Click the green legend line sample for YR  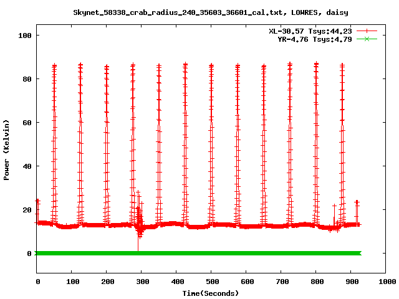367,39
